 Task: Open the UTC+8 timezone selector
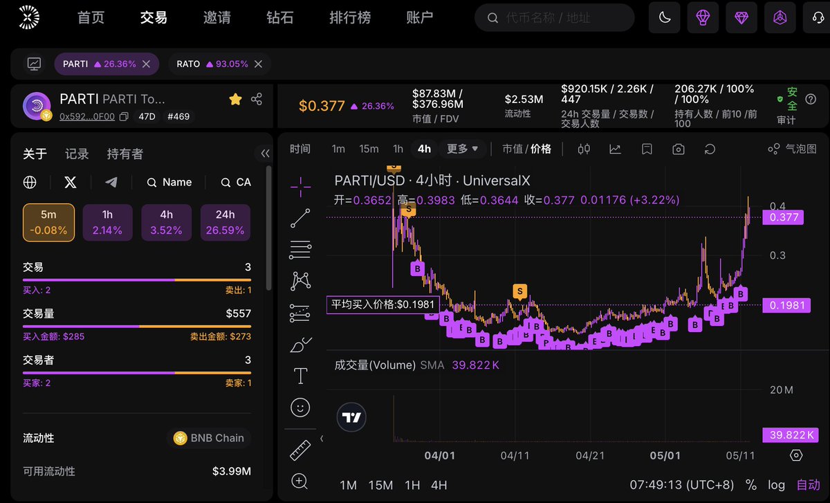[x=683, y=485]
